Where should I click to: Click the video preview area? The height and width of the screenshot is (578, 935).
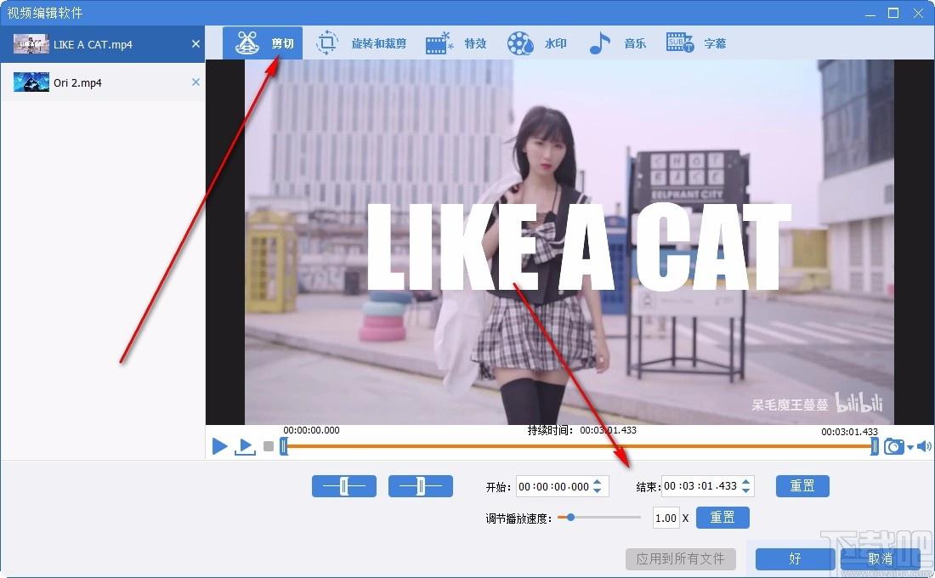569,242
